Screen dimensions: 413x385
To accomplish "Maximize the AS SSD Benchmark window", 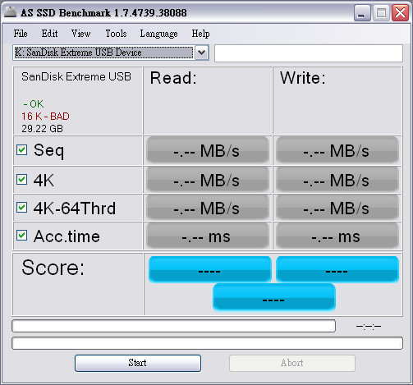I will 381,12.
